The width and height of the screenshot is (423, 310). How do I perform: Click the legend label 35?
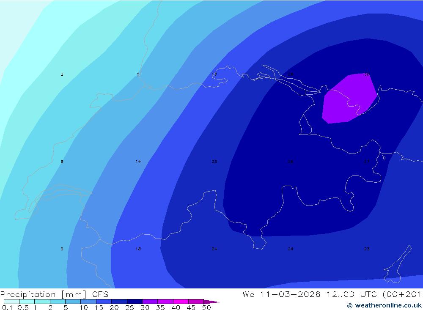coord(160,307)
